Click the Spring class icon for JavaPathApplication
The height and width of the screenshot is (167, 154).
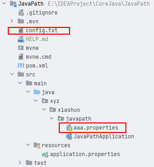(x=69, y=137)
